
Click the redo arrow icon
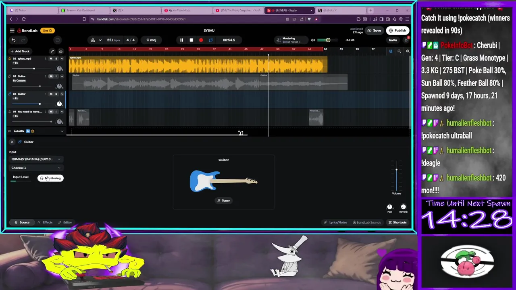click(23, 40)
